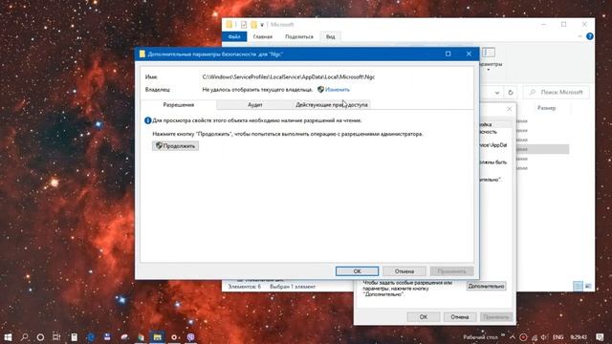Click the ENG language indicator
Image resolution: width=612 pixels, height=344 pixels.
[558, 337]
